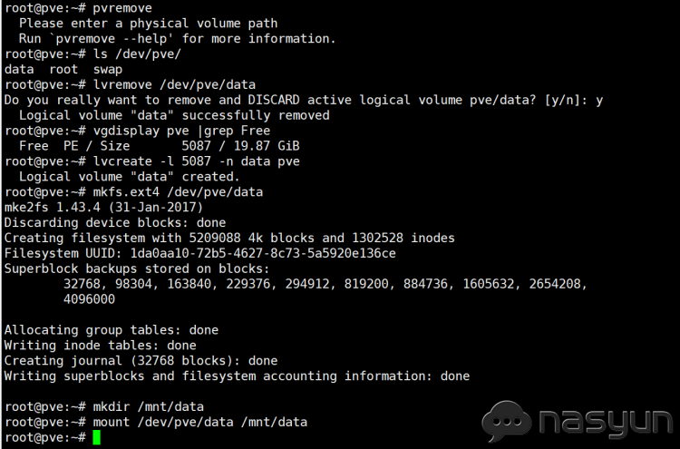Image resolution: width=680 pixels, height=449 pixels.
Task: Click the 'mkdir /mnt/data' command
Action: click(149, 407)
